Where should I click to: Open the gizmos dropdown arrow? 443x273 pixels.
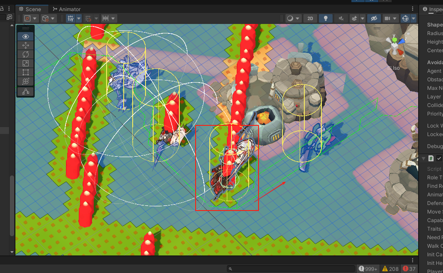(x=413, y=19)
